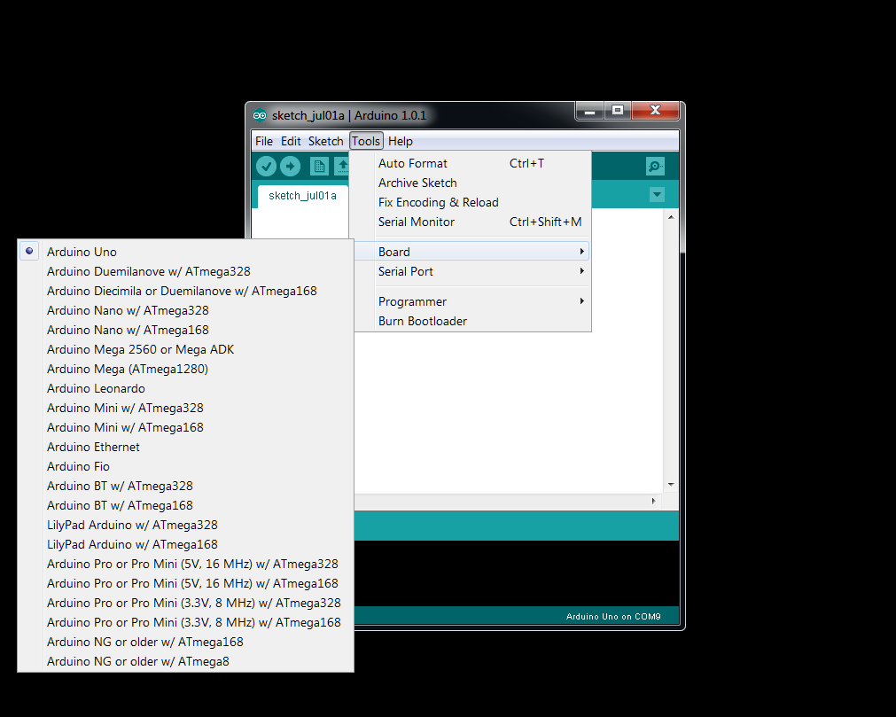Open the tab dropdown arrow button
This screenshot has height=717, width=896.
657,195
